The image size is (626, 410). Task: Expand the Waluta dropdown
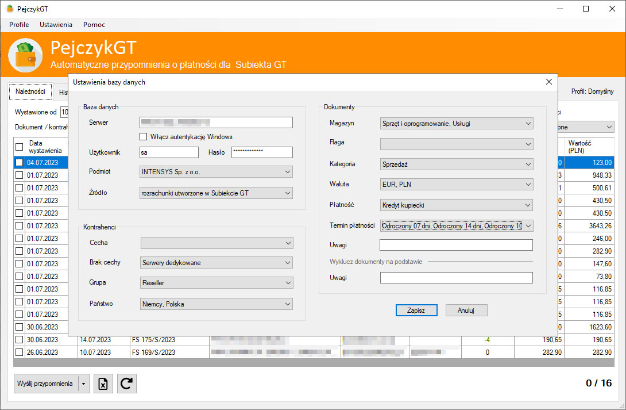(x=457, y=184)
